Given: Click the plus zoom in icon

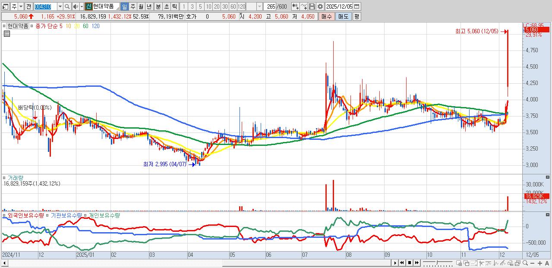Looking at the screenshot, I should tap(539, 263).
